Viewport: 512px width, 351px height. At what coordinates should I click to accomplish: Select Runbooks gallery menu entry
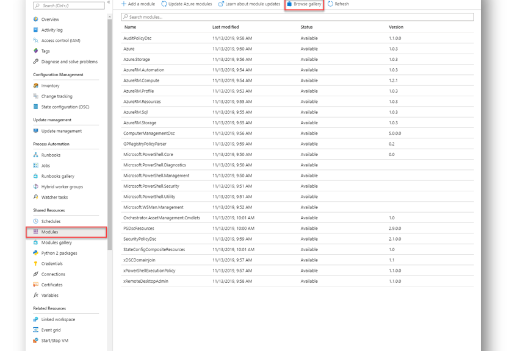point(58,176)
